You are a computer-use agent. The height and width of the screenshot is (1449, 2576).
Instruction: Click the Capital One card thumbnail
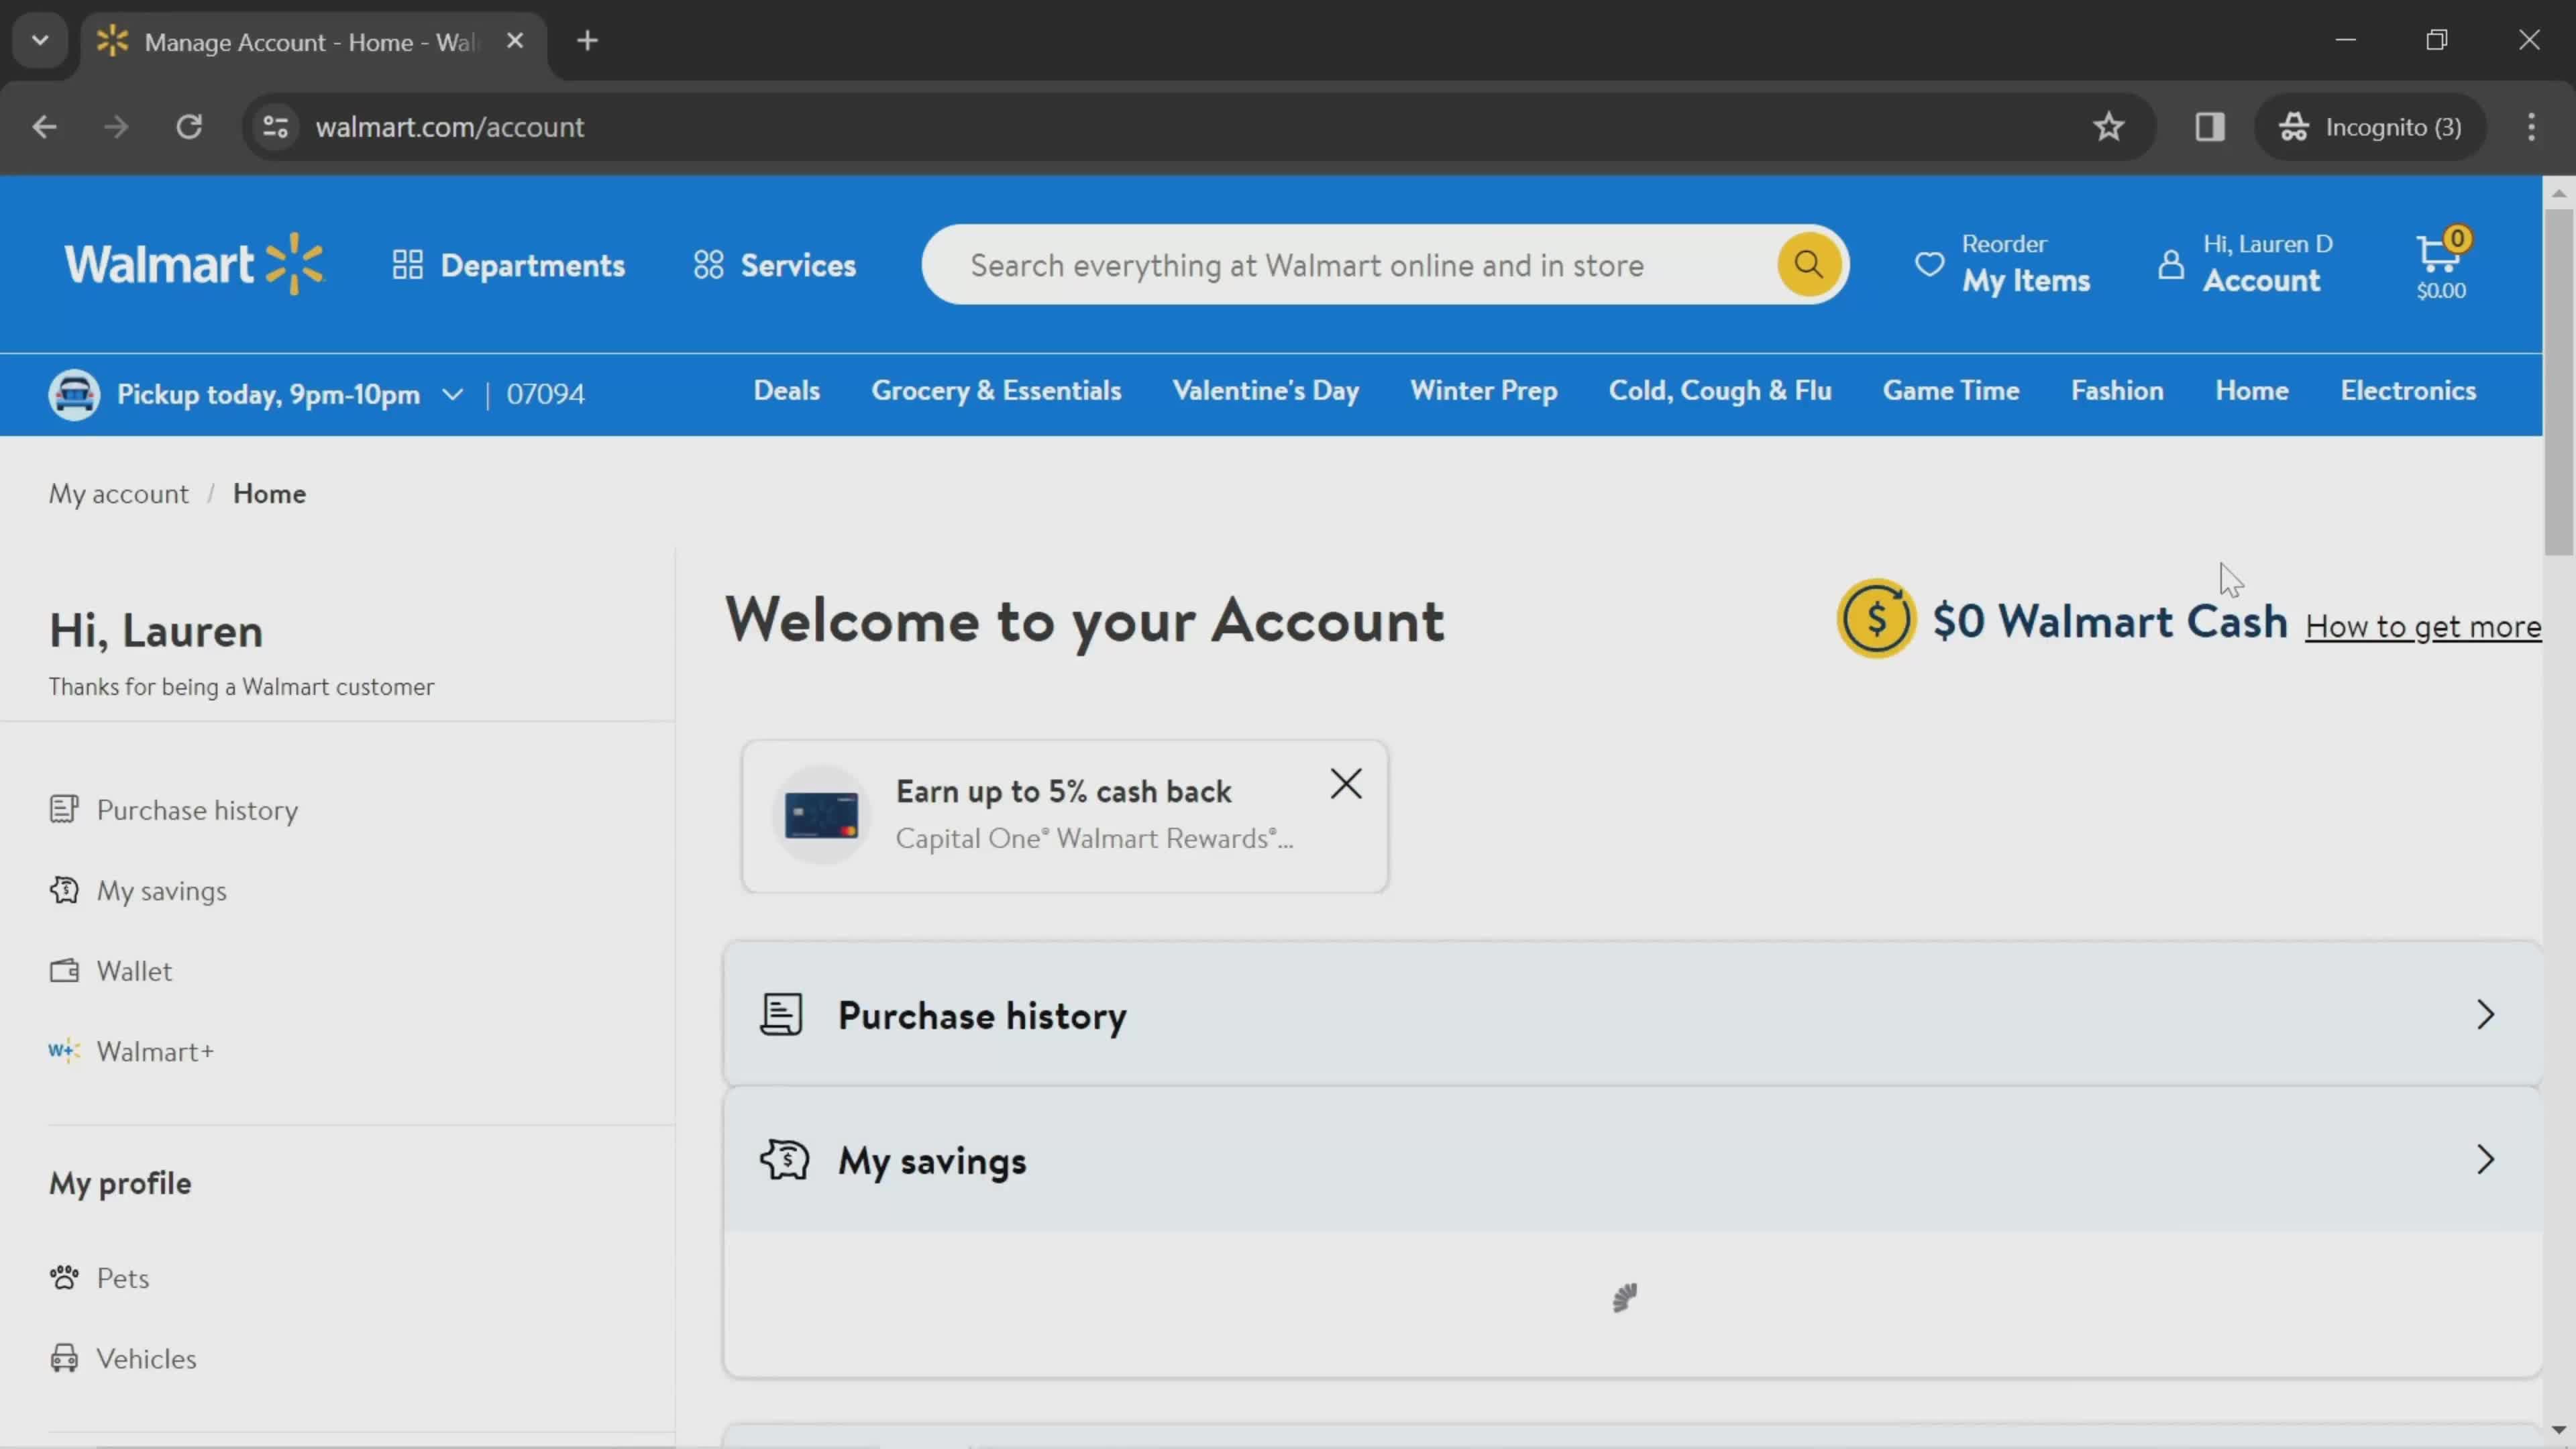pyautogui.click(x=821, y=816)
